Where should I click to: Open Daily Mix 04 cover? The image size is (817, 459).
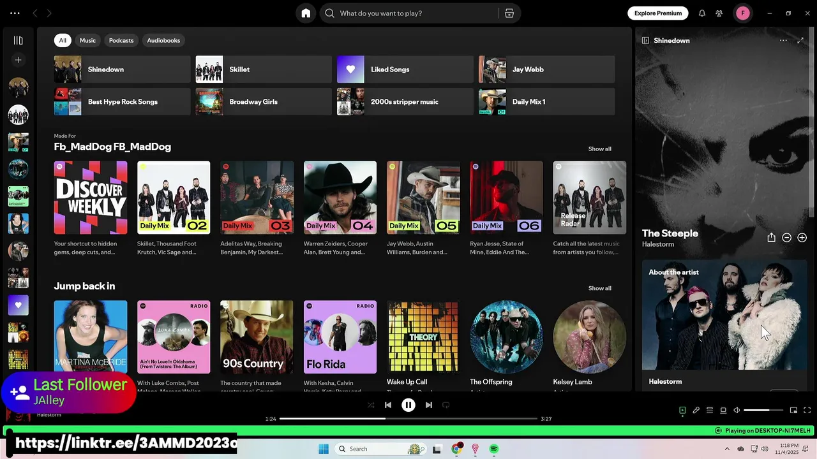[340, 198]
